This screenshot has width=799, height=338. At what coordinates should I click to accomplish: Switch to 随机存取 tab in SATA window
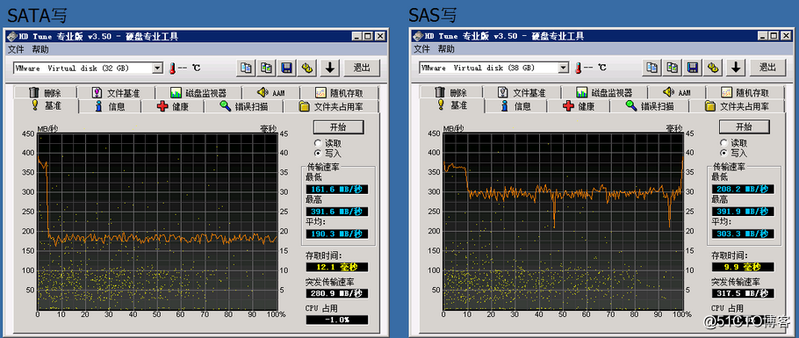[340, 93]
